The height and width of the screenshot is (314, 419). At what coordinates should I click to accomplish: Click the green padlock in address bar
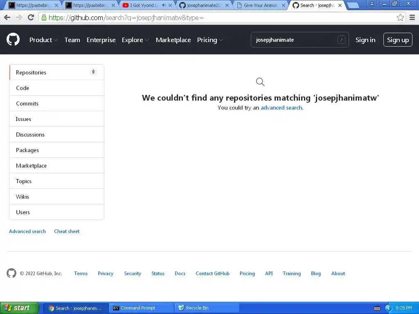coord(44,18)
